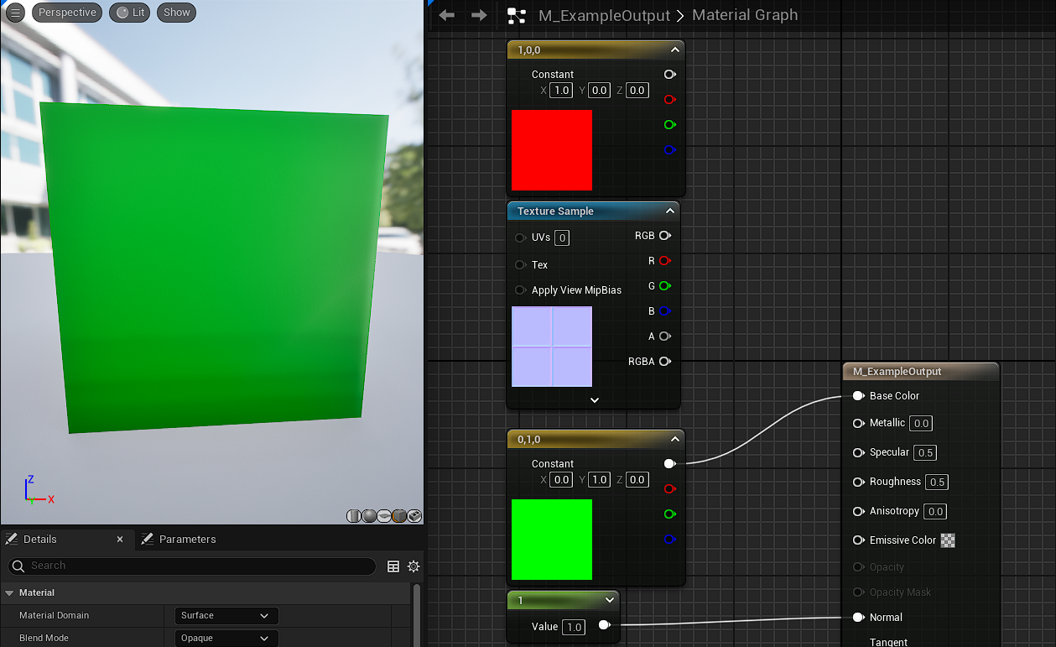Open the Material Domain dropdown
Screen dimensions: 1056x647
tap(226, 616)
